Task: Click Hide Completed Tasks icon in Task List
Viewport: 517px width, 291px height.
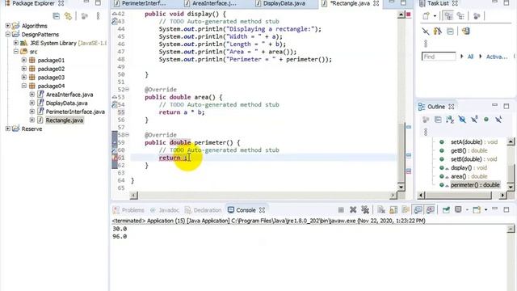Action: pyautogui.click(x=426, y=32)
